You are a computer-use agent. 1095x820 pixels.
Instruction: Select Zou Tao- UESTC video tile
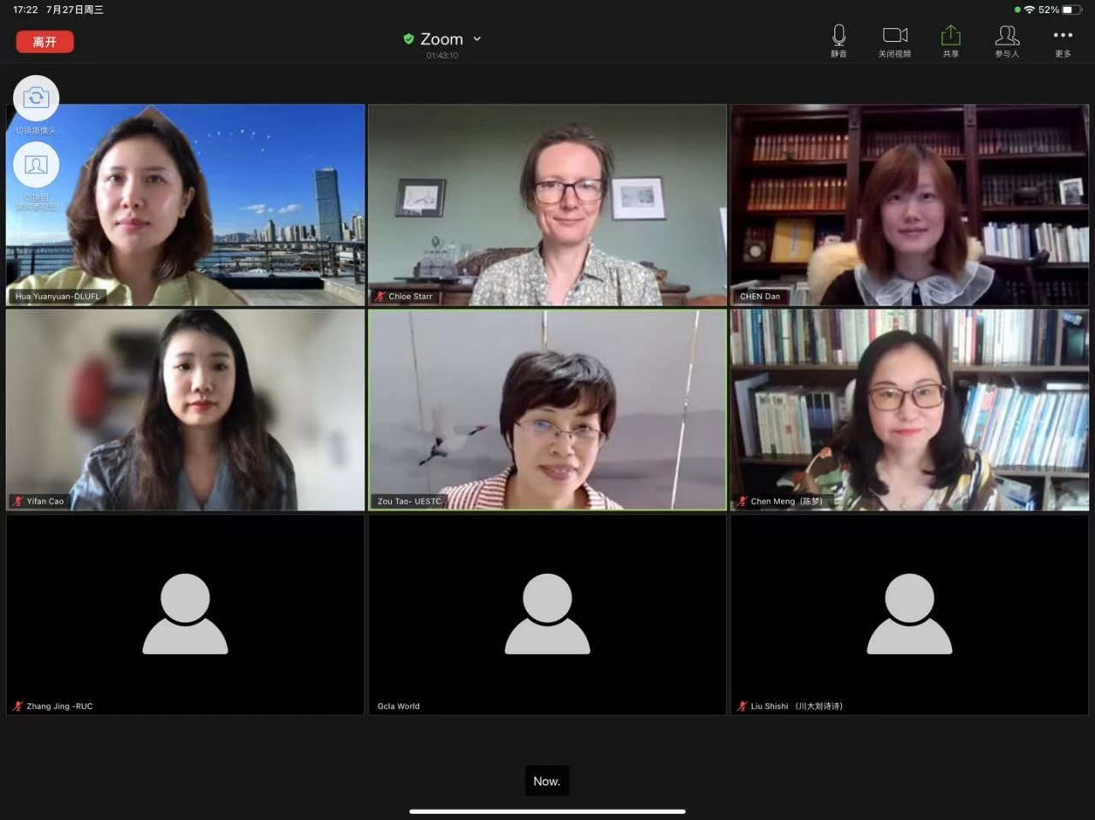(547, 410)
